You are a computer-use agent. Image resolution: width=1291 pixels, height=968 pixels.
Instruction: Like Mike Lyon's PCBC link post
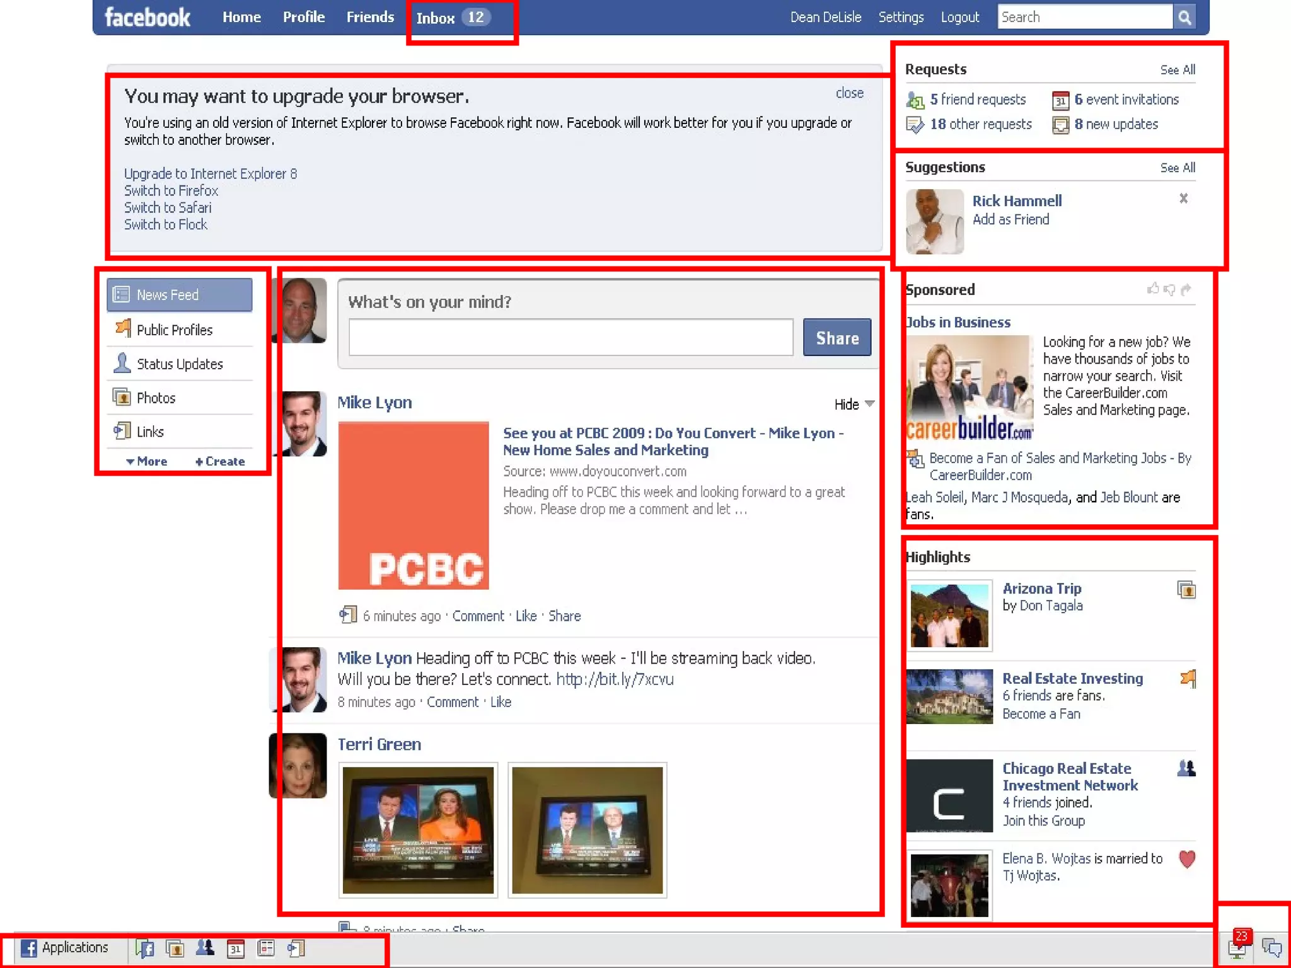coord(526,616)
